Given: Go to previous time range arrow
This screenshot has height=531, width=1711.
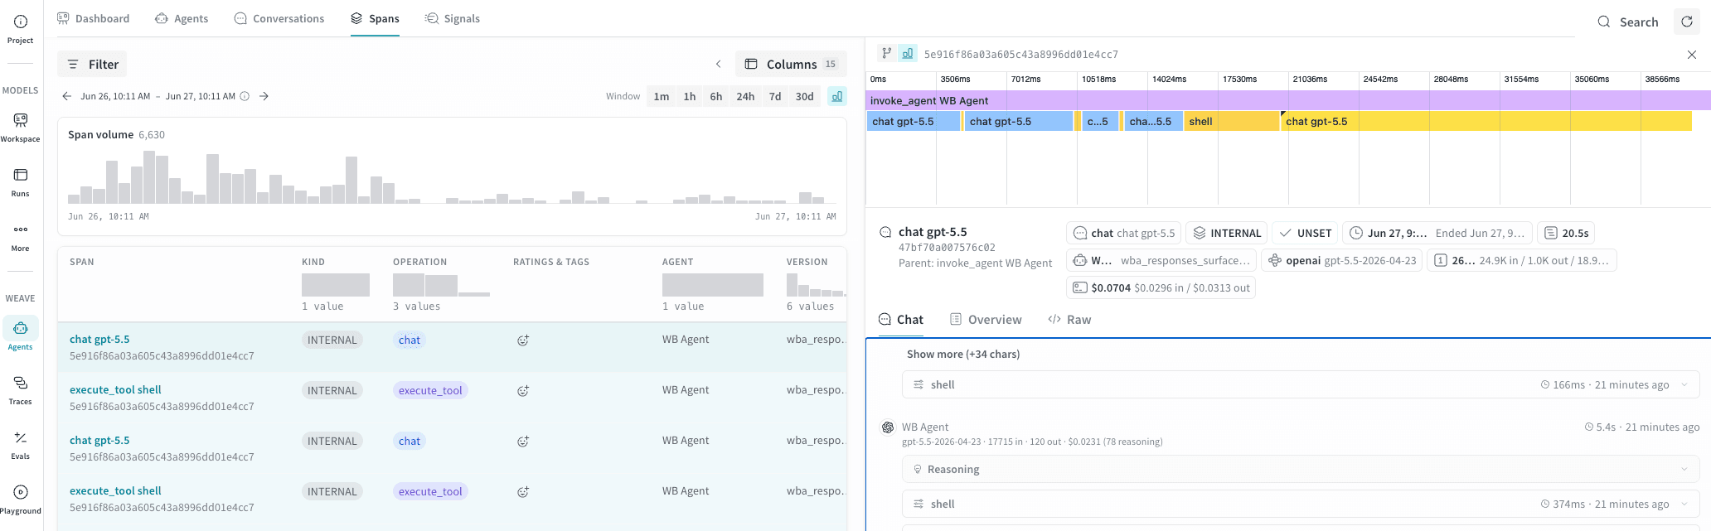Looking at the screenshot, I should tap(67, 96).
